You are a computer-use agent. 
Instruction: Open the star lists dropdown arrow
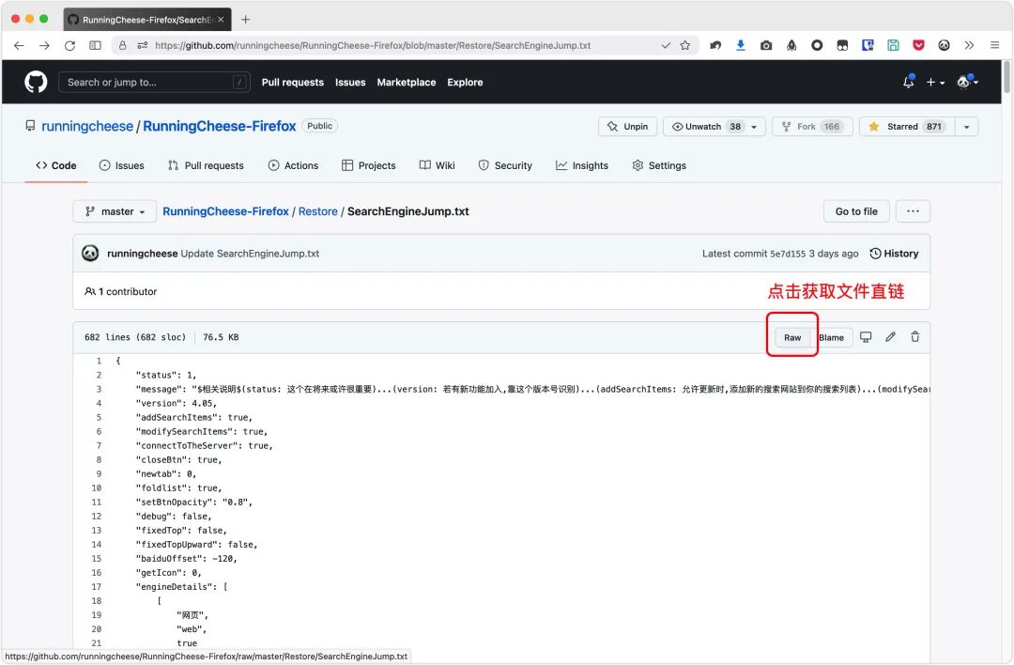[x=967, y=127]
